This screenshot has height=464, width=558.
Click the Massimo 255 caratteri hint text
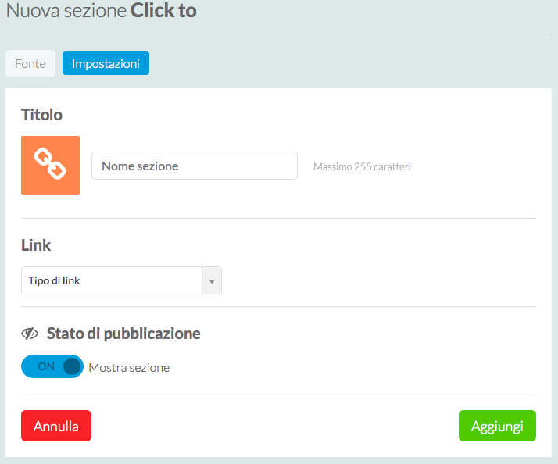click(362, 166)
